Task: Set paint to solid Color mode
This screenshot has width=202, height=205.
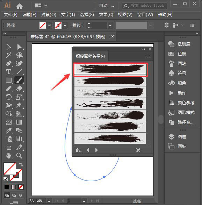Action: 7,187
